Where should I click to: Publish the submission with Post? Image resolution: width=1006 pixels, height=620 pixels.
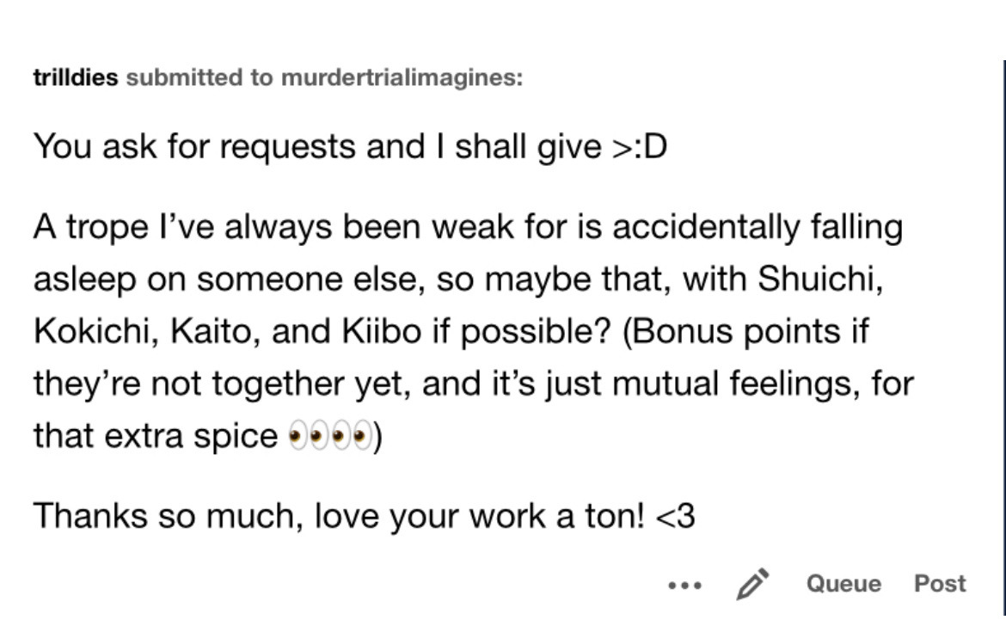(x=940, y=584)
